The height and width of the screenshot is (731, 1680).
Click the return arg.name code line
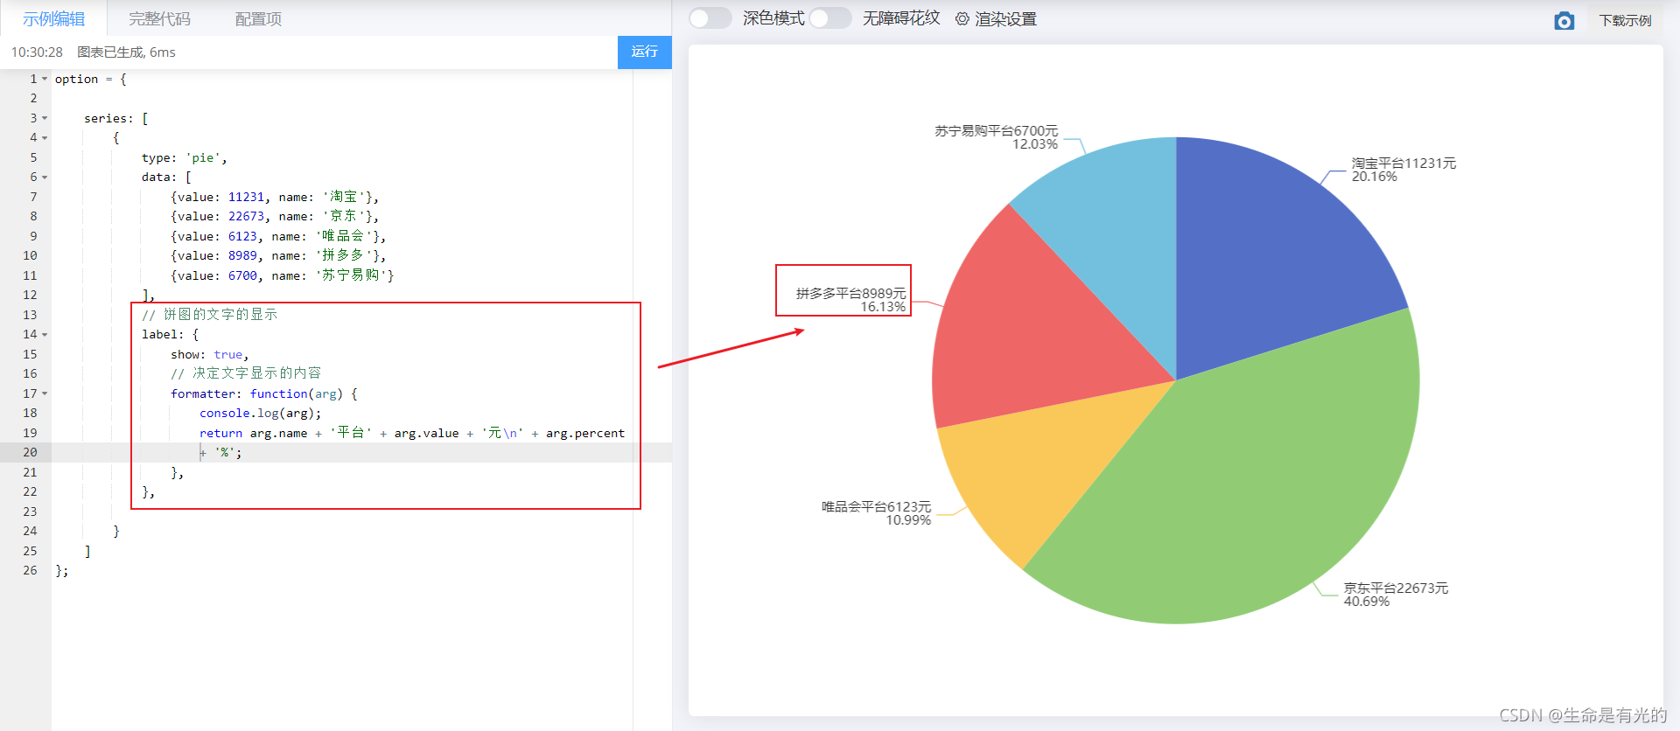coord(412,433)
